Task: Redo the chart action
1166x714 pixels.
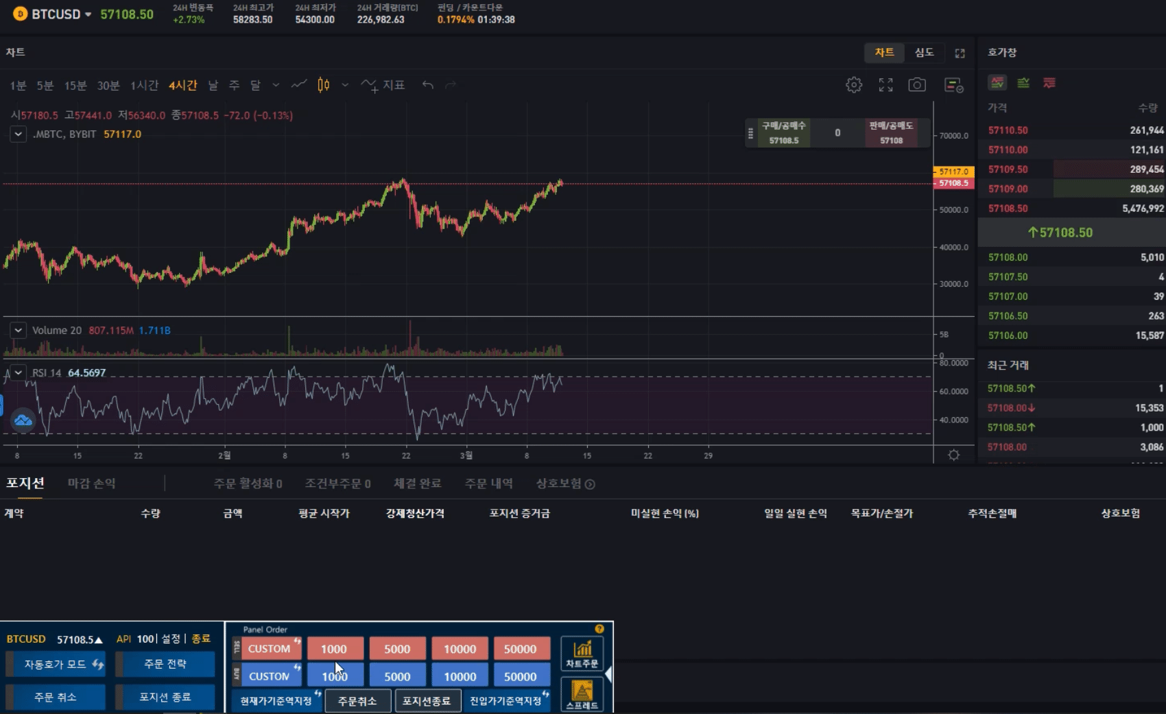Action: [x=451, y=85]
